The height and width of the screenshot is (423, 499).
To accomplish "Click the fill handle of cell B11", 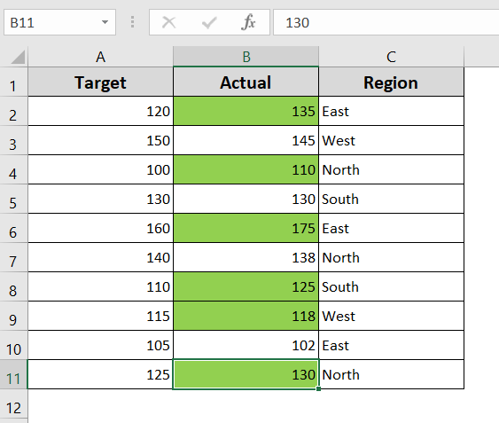I will point(318,389).
